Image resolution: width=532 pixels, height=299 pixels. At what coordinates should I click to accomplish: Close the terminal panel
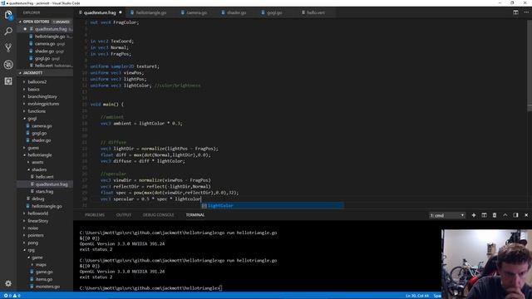(x=526, y=215)
